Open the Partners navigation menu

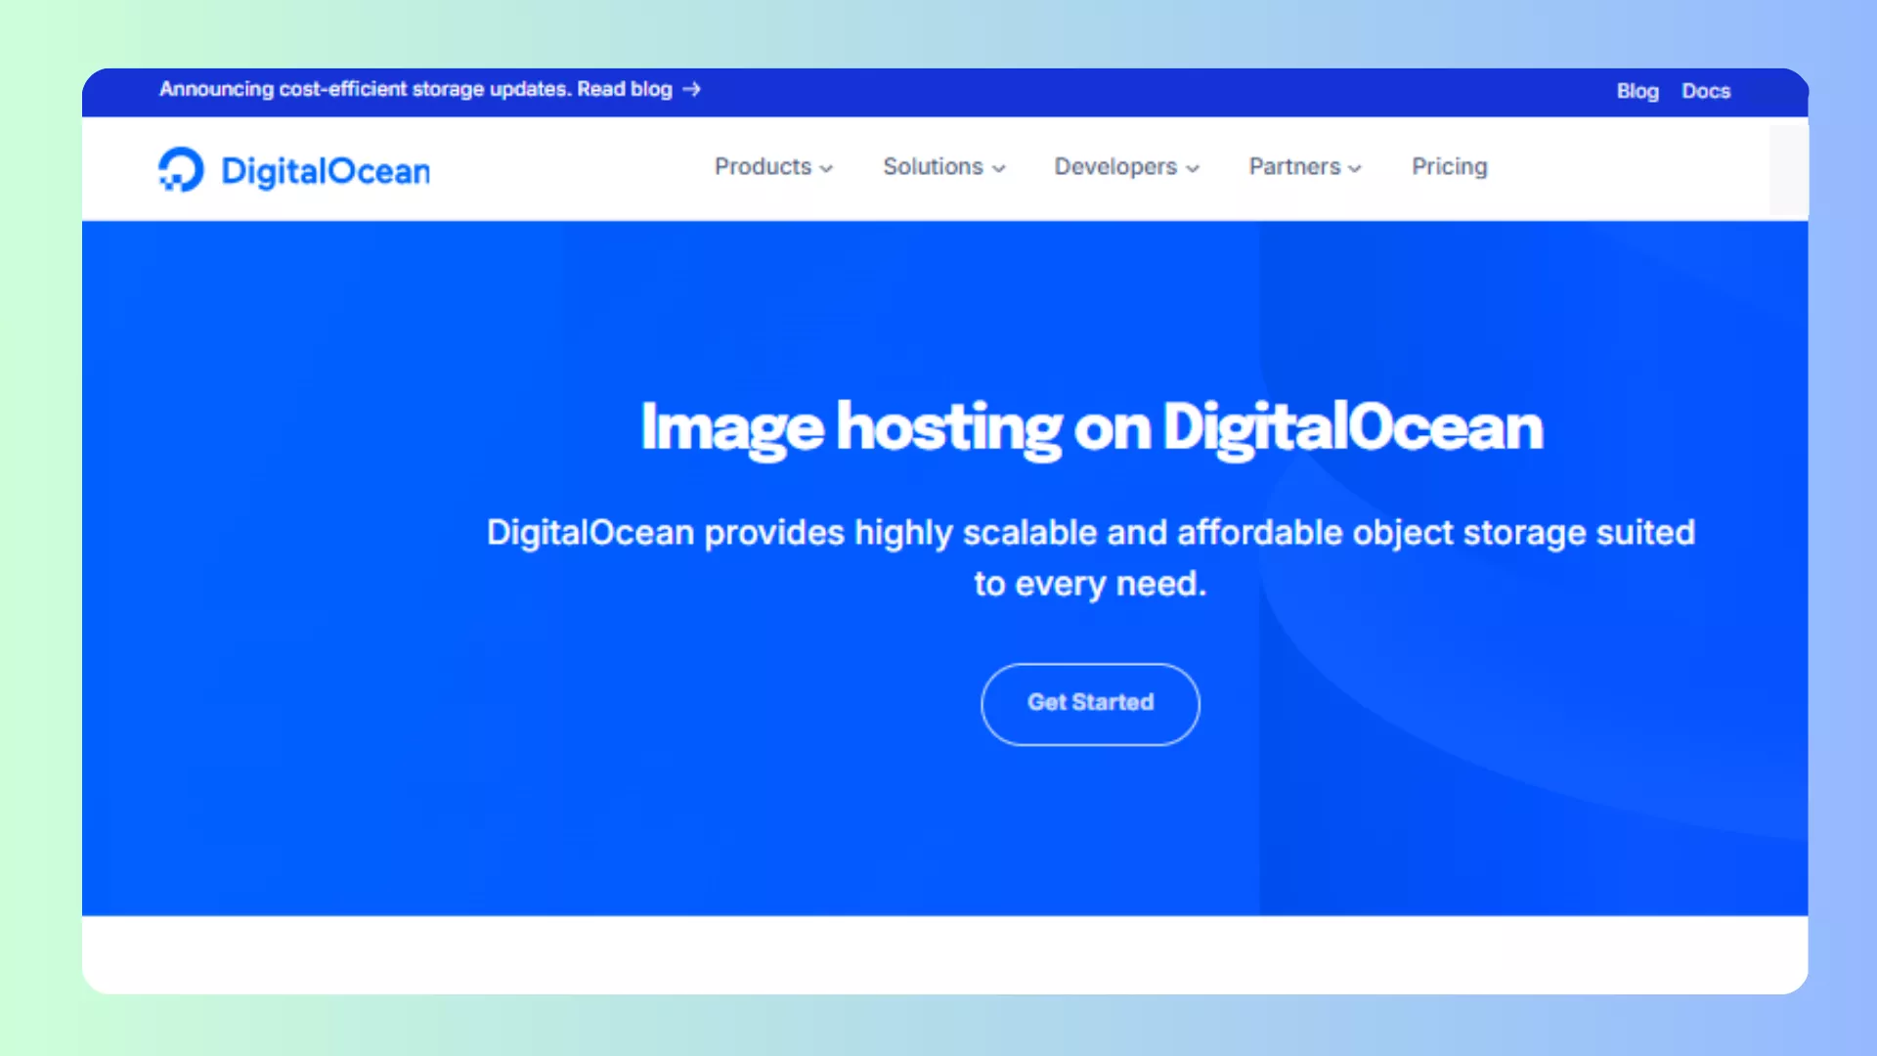[1294, 166]
